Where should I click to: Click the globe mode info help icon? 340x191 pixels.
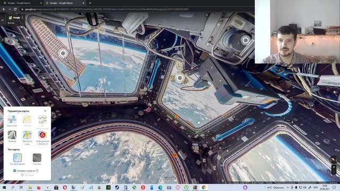(x=37, y=171)
